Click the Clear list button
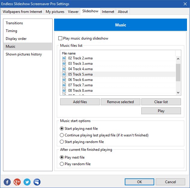The height and width of the screenshot is (188, 190). (161, 102)
